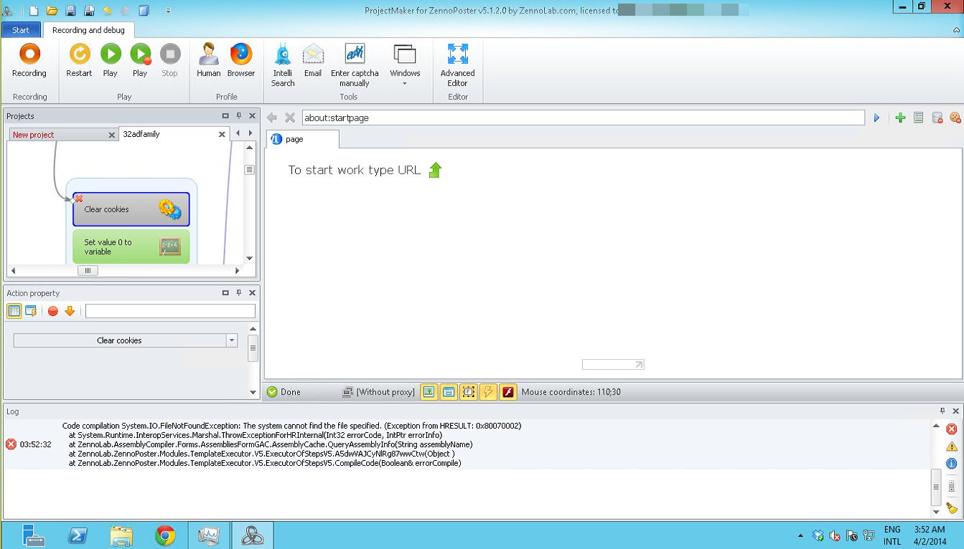Filter the log by warnings
Screen dimensions: 964x549
pos(952,447)
